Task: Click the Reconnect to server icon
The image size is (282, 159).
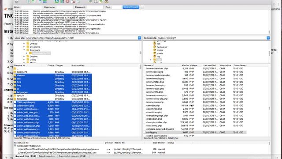Action: point(78,1)
